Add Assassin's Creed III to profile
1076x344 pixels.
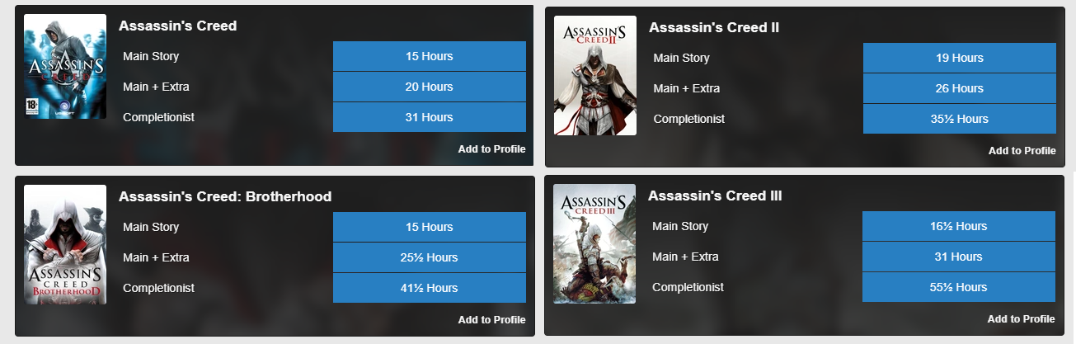(x=1021, y=318)
